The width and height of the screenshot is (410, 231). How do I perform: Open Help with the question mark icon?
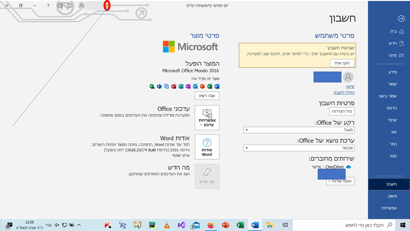pyautogui.click(x=48, y=5)
